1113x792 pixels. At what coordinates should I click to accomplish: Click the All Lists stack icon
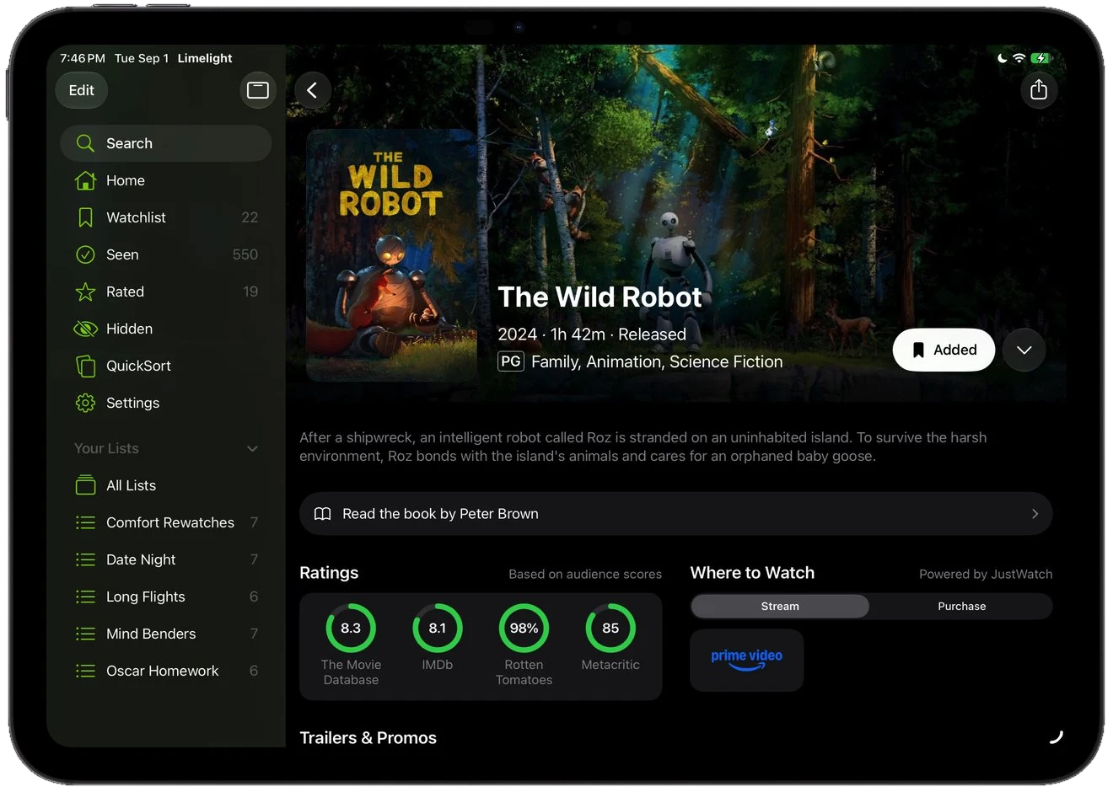pos(85,485)
